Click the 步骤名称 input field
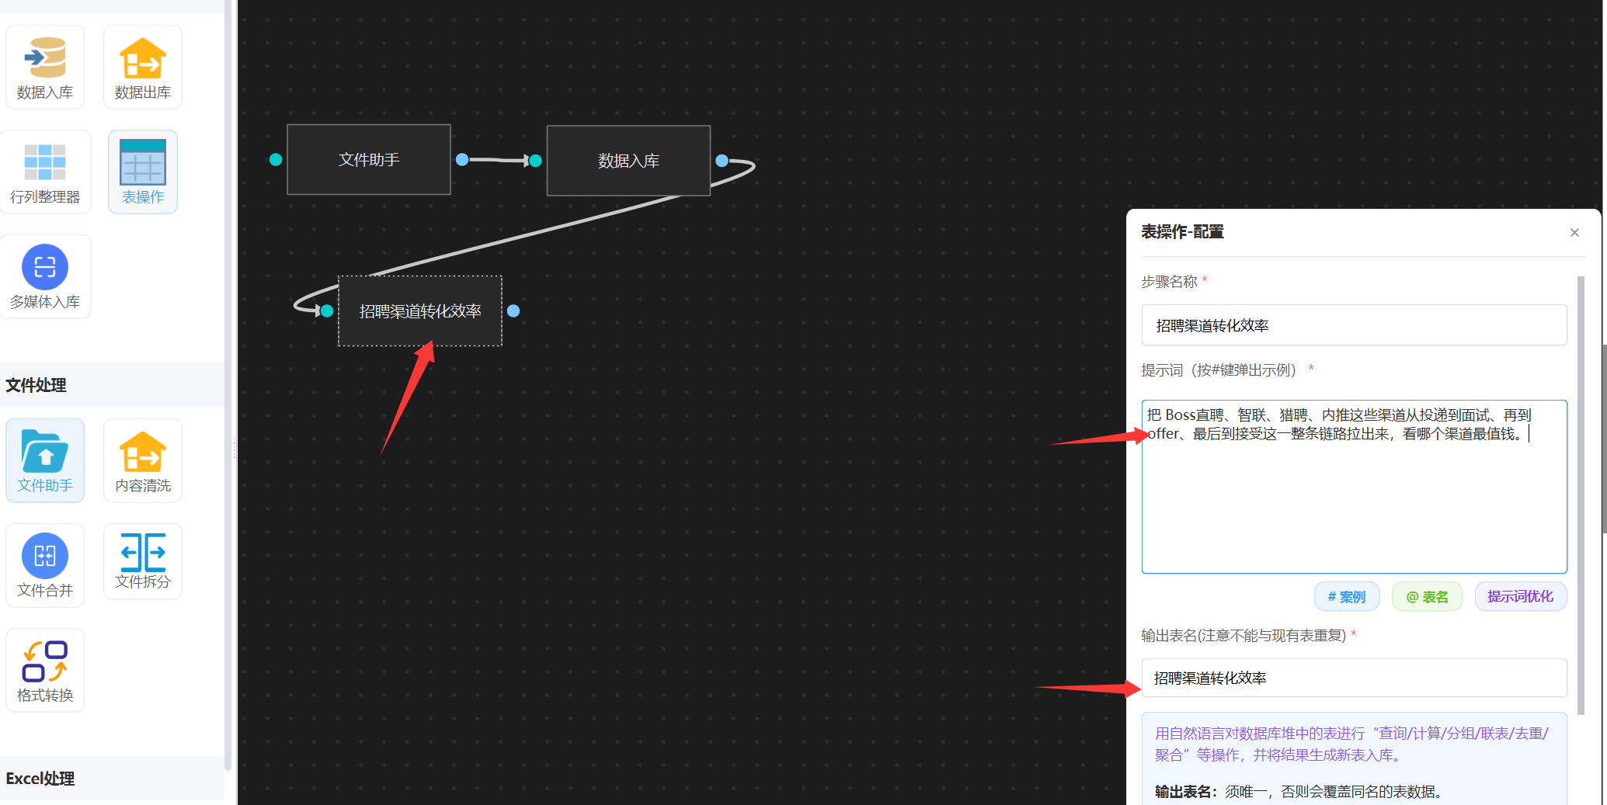Screen dimensions: 1607x805 point(1354,325)
